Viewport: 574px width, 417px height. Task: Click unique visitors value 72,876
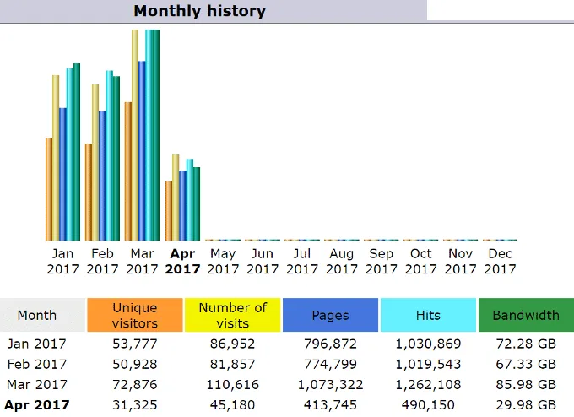point(135,385)
